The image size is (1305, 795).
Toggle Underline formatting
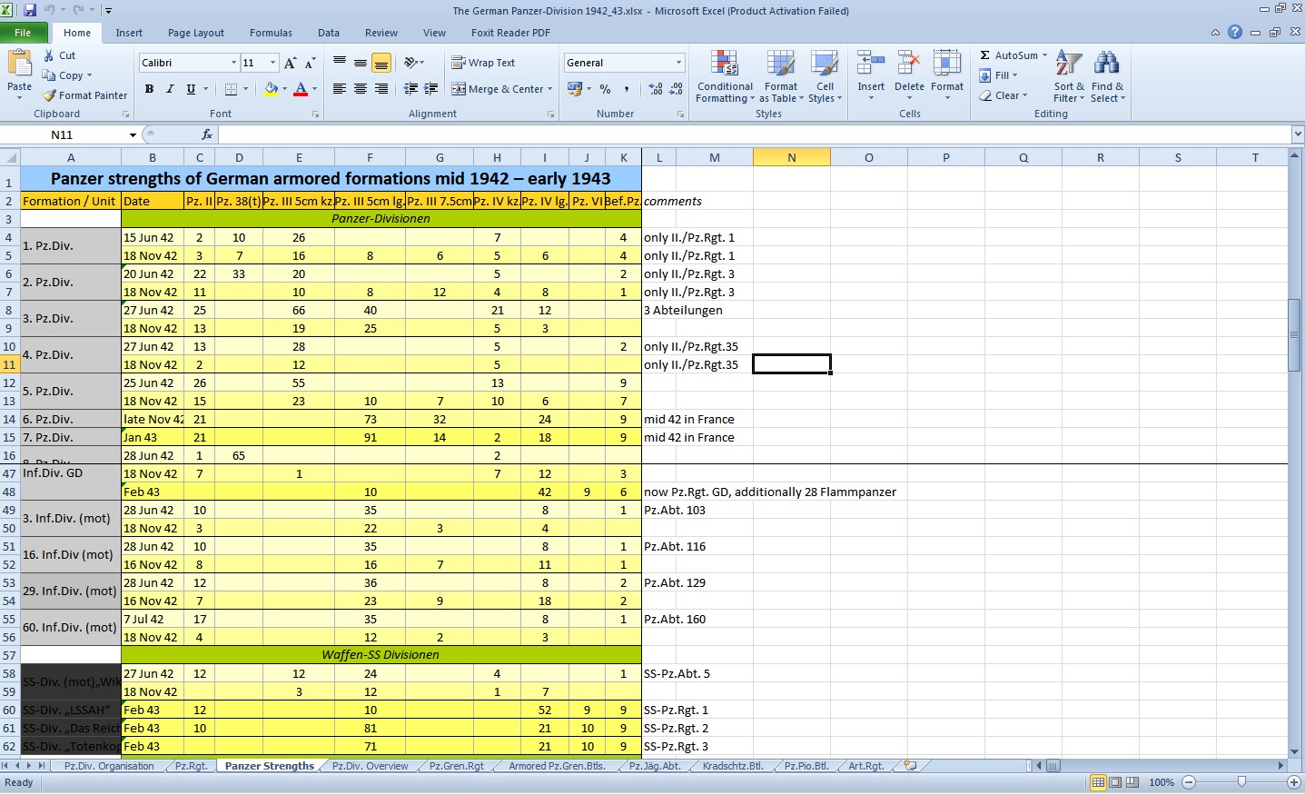click(x=191, y=89)
